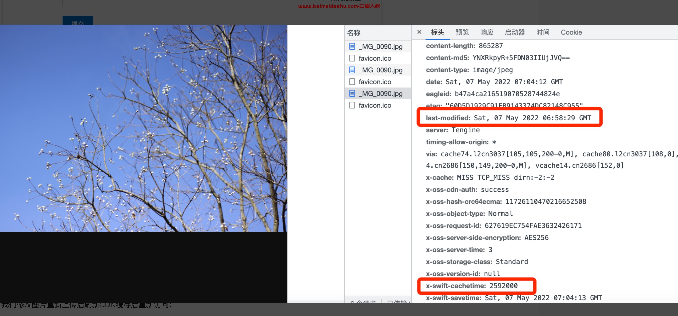Click the document icon of first _MG_0090.jpg

coord(352,47)
